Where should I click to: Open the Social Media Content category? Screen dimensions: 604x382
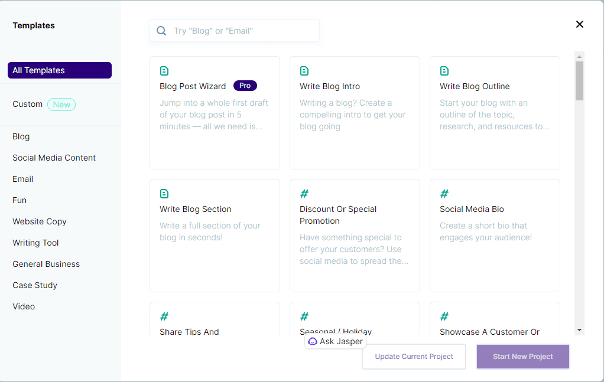coord(54,158)
